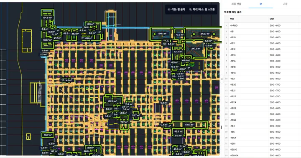Select the -1B2B cell

pos(248,108)
